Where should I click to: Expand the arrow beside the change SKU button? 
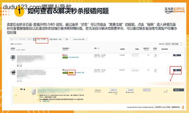[x=183, y=90]
